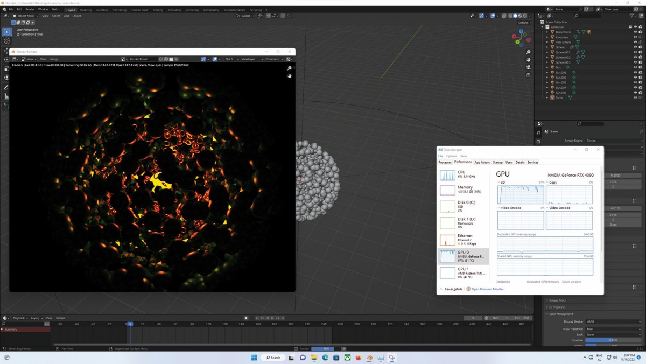Expand the Grease Pencil panel

tap(547, 300)
